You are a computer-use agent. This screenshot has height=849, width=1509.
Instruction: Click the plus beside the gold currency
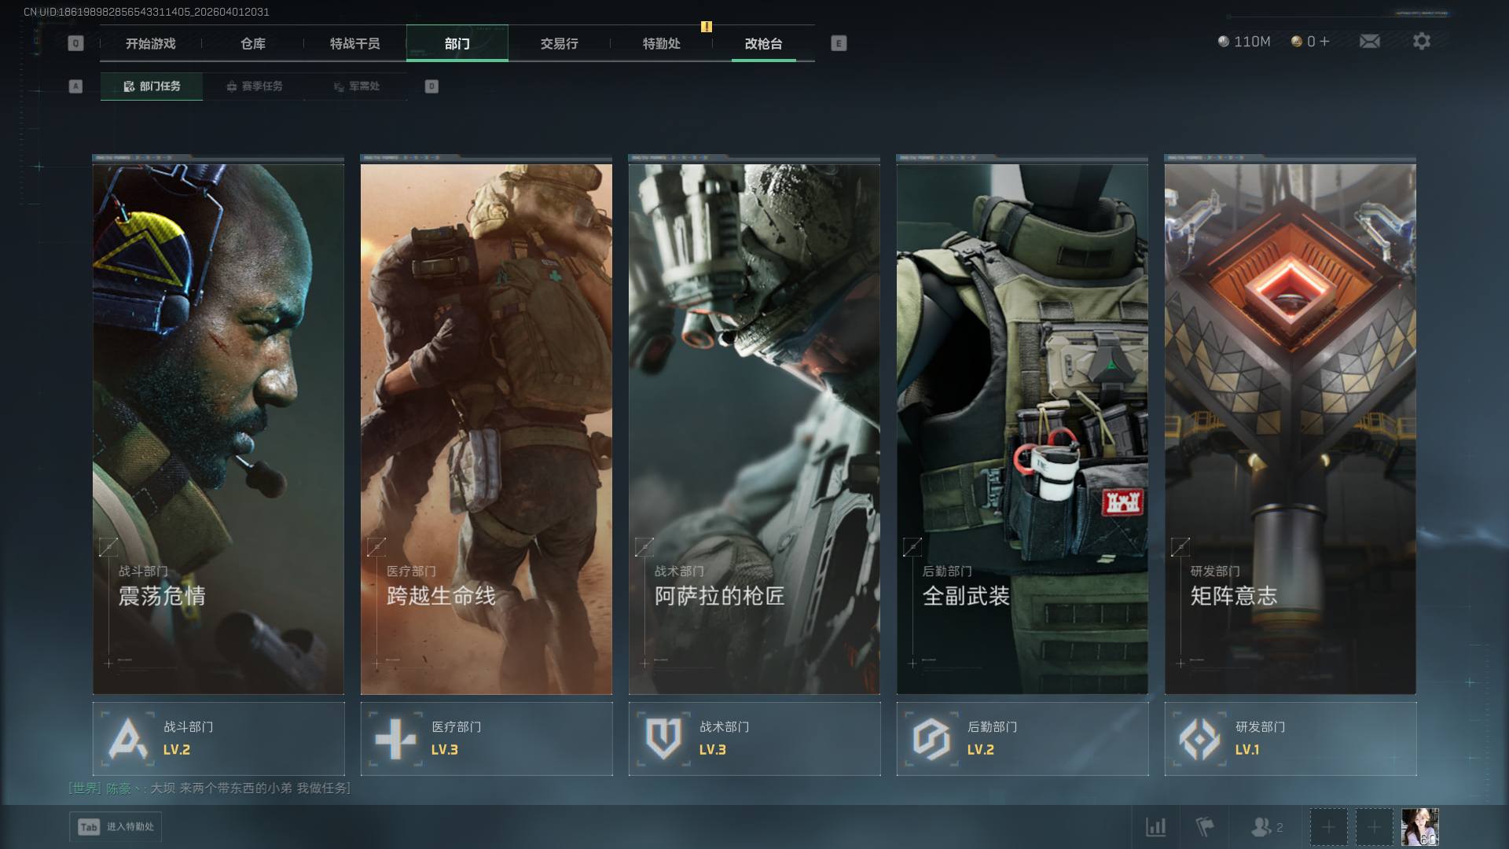(1324, 41)
